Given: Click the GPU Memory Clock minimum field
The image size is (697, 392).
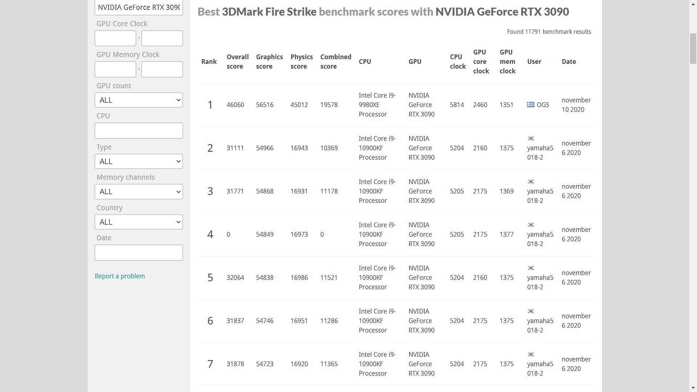Looking at the screenshot, I should pos(115,69).
